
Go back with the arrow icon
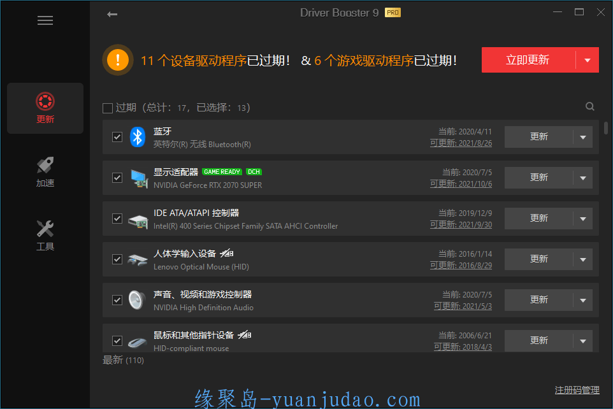(112, 15)
